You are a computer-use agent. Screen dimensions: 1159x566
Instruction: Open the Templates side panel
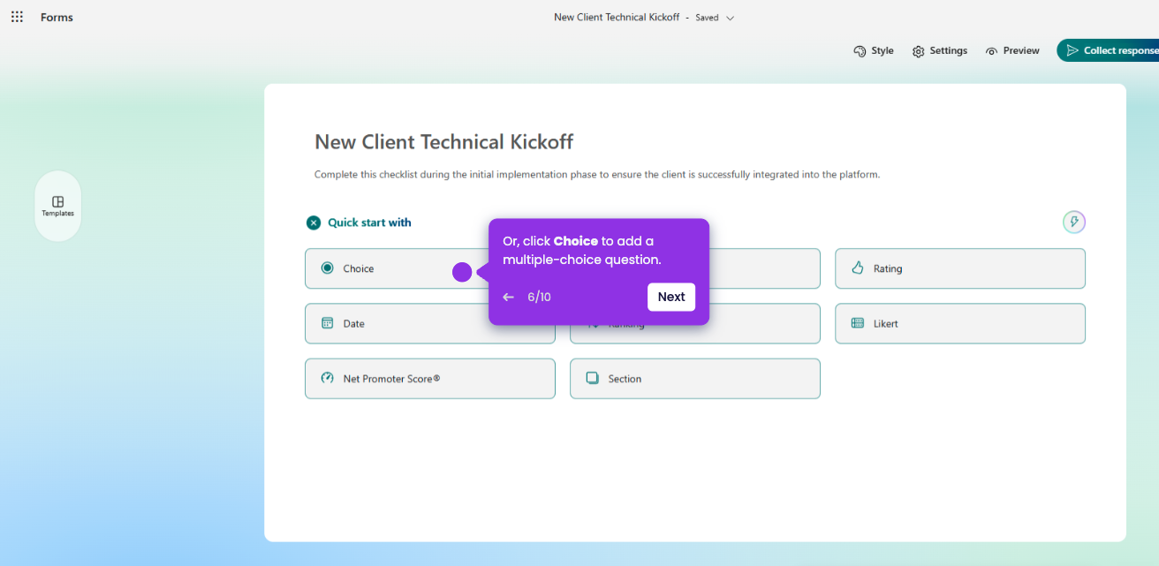click(58, 207)
